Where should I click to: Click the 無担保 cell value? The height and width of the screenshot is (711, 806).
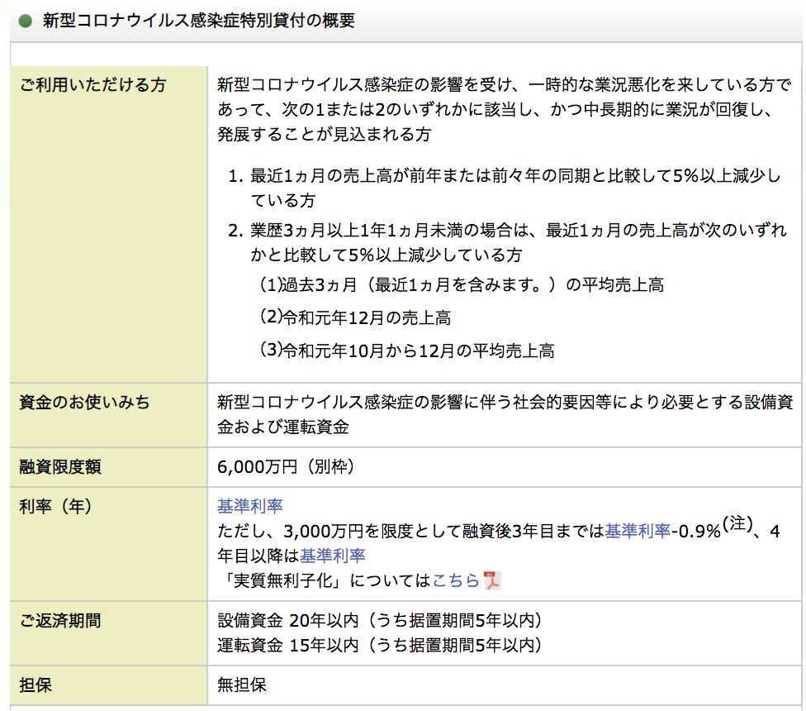242,685
